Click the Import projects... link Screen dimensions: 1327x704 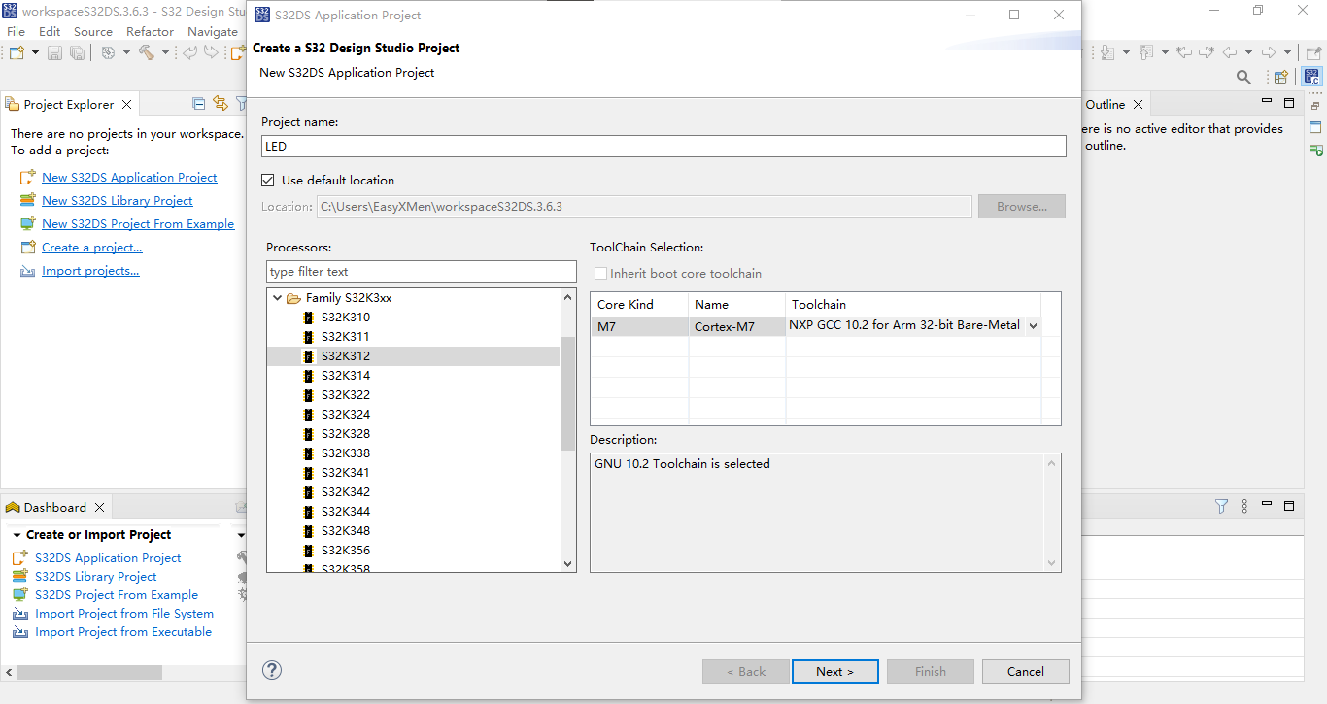coord(90,270)
